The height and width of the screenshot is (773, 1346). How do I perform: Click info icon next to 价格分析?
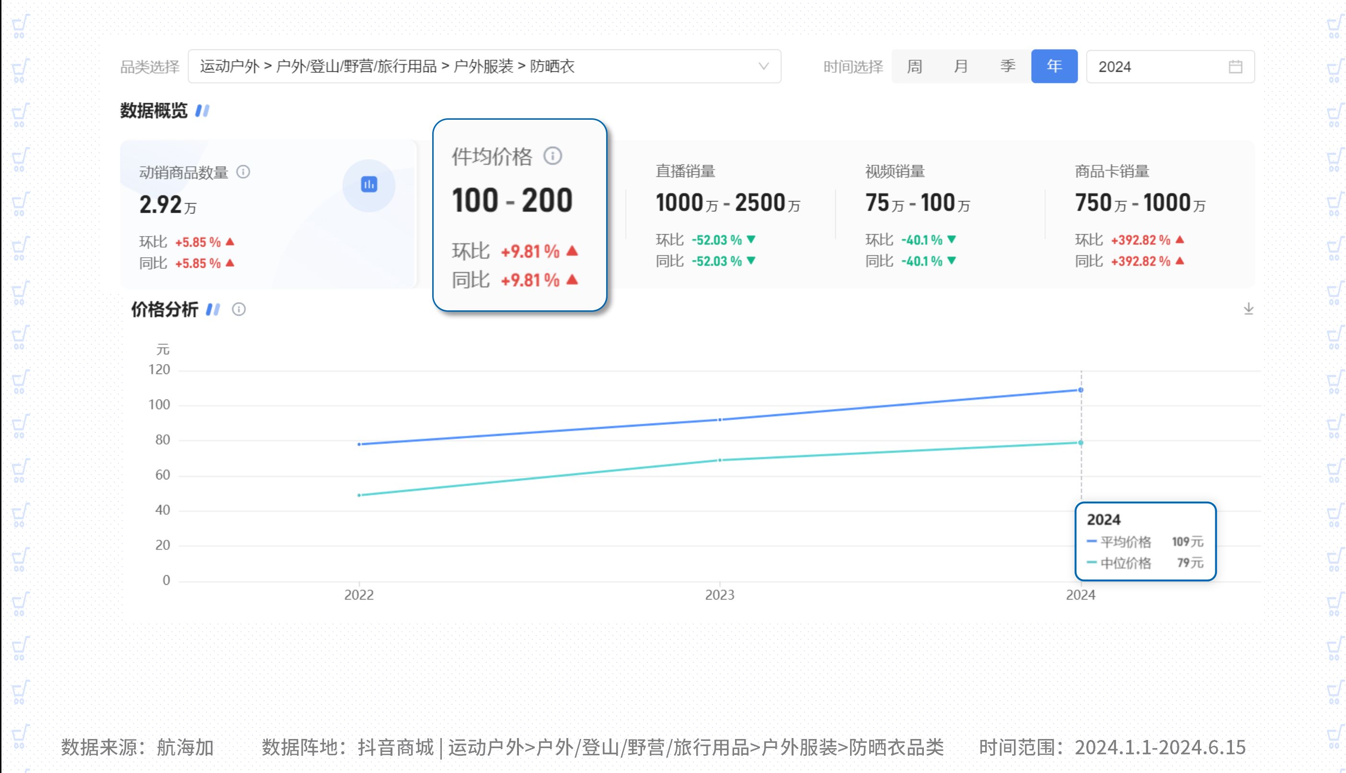click(239, 309)
